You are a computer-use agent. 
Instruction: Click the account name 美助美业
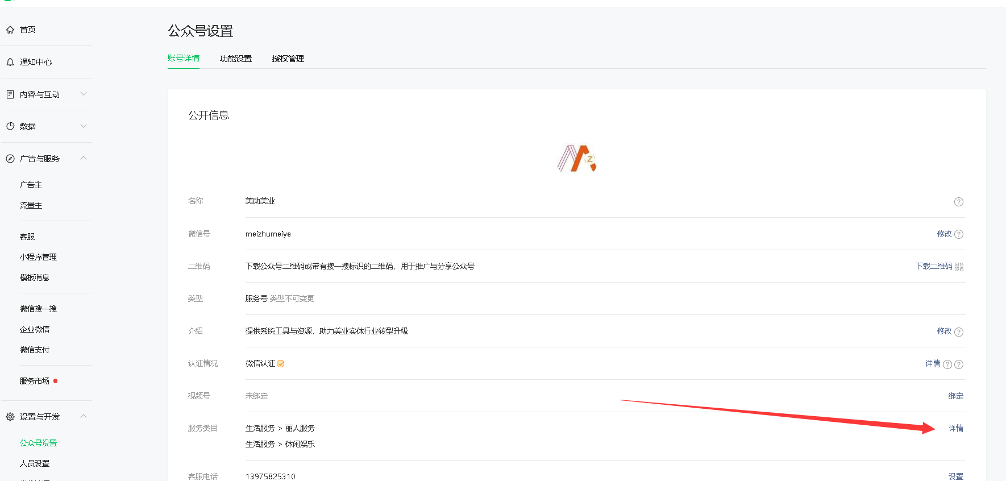[260, 201]
